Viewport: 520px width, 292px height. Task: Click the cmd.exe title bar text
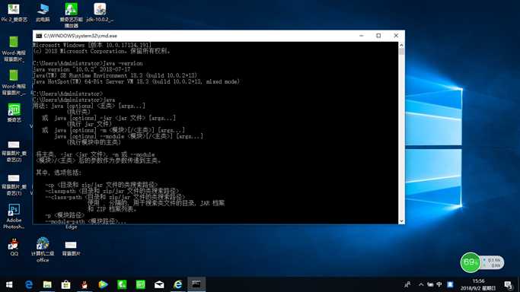pos(81,36)
